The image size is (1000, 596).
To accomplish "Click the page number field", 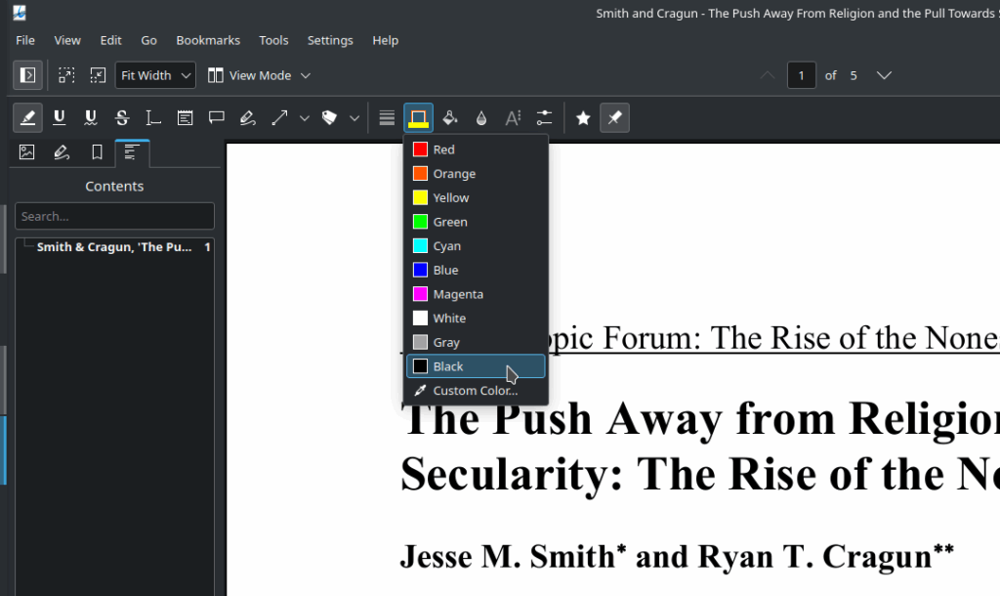I will [x=802, y=75].
